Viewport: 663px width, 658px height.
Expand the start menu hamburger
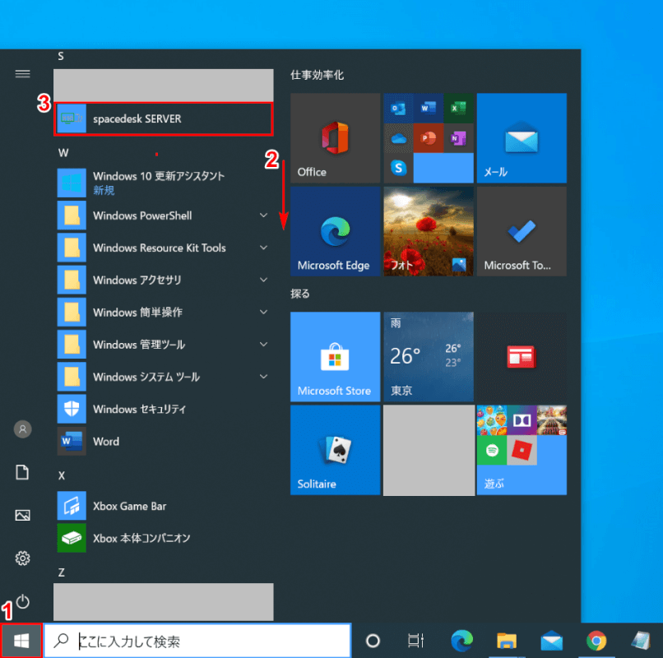pos(22,74)
